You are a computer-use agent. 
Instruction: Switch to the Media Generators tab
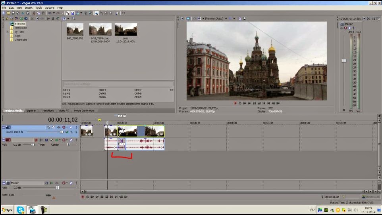point(84,110)
